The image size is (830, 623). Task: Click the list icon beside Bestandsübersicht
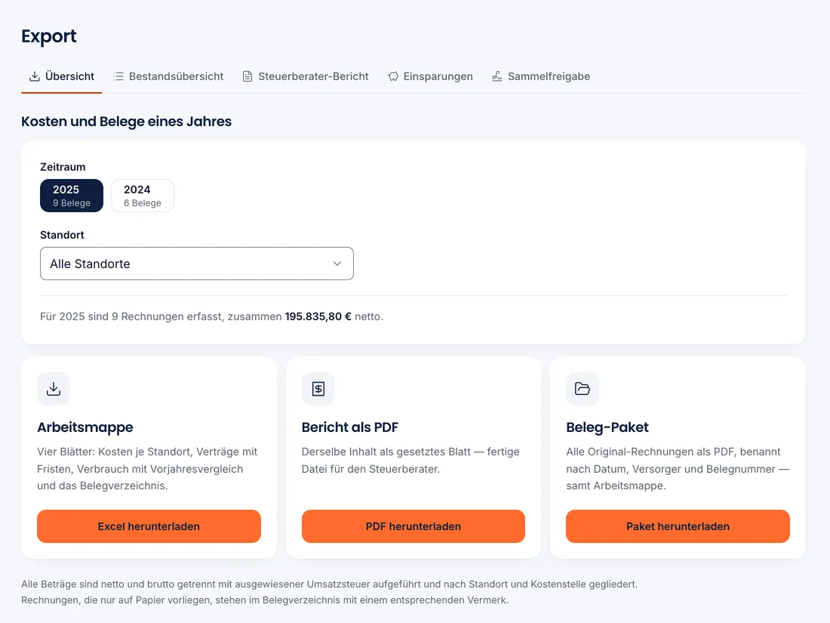click(x=118, y=76)
